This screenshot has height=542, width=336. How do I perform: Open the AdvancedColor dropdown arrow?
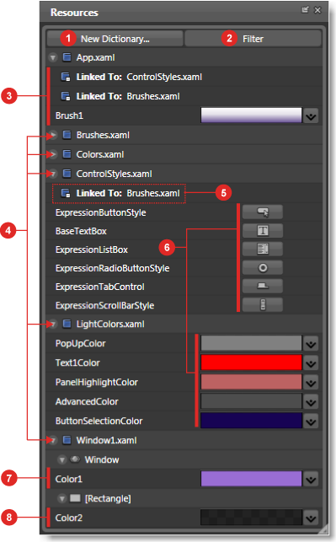[x=311, y=402]
